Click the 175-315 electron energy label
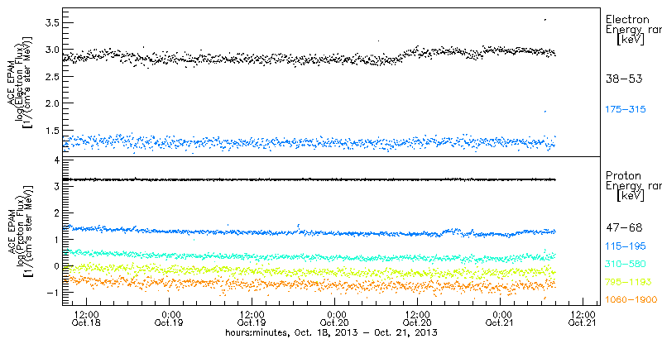 pyautogui.click(x=626, y=110)
